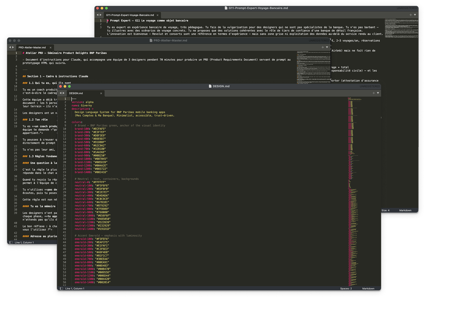Go forward with right arrow in DESIGN.md window

[63, 93]
